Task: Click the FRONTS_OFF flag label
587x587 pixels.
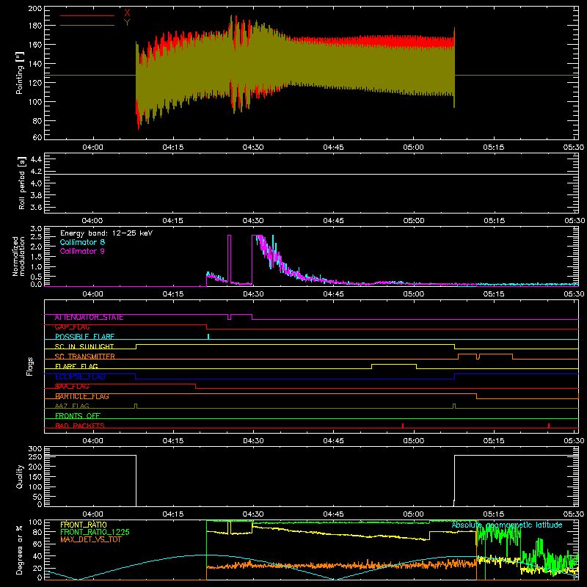Action: [78, 416]
